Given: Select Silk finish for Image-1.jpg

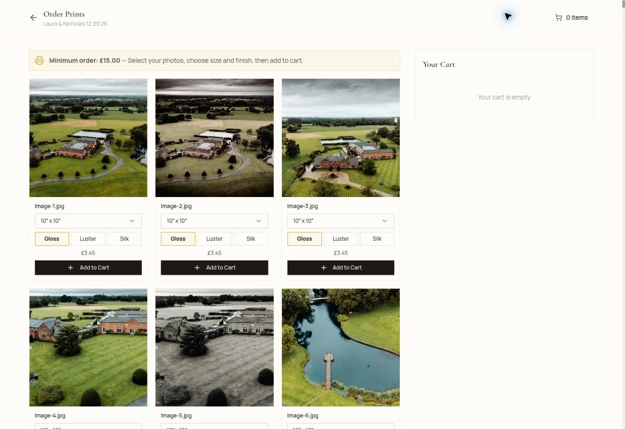Looking at the screenshot, I should (124, 239).
